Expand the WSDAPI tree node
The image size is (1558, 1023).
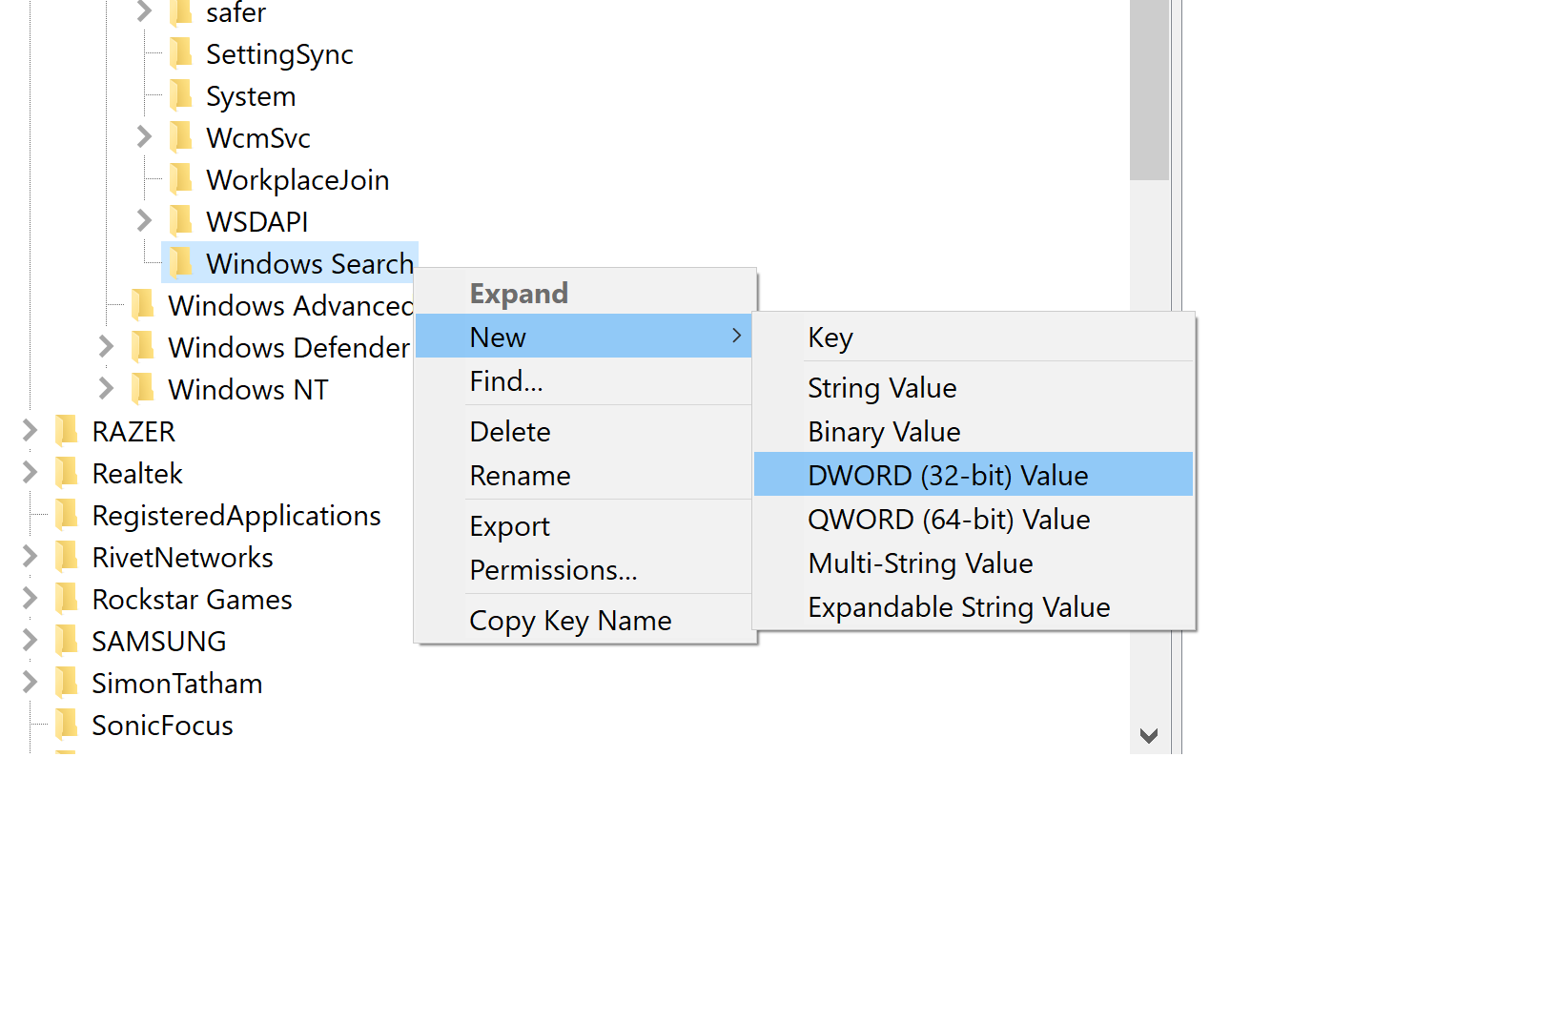[144, 221]
